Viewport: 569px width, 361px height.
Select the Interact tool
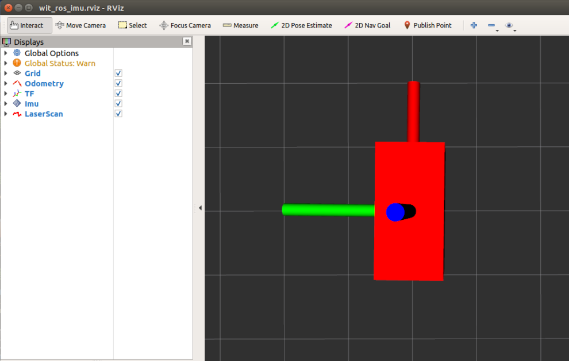(29, 25)
